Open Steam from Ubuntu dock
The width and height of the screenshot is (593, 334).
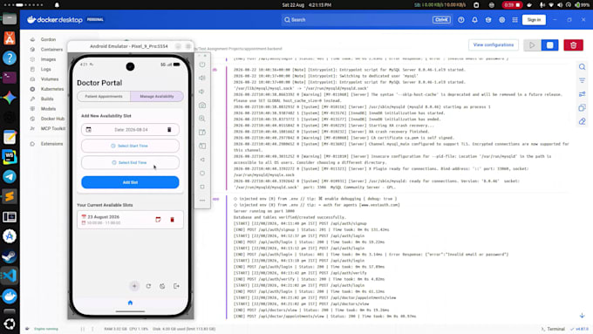point(10,256)
